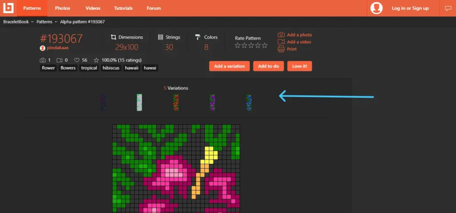Click Alpha pattern #193067 breadcrumb
The width and height of the screenshot is (456, 213).
pos(82,22)
